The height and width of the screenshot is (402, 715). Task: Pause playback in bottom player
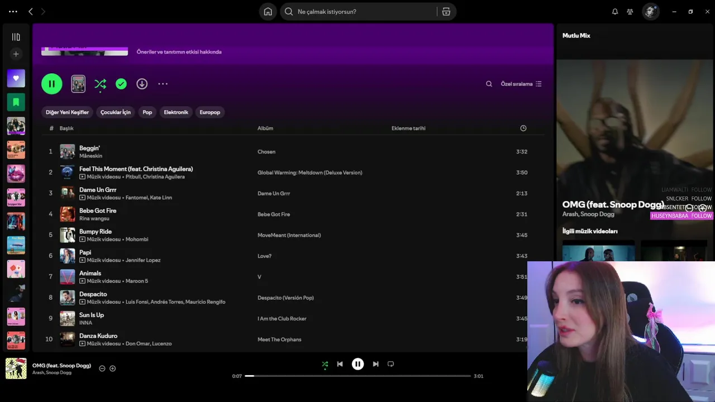pyautogui.click(x=357, y=364)
